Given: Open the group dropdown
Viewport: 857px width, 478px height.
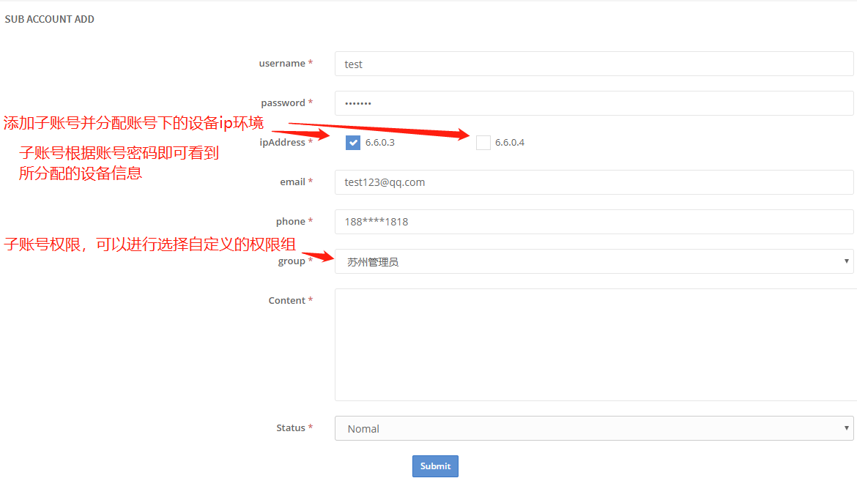Looking at the screenshot, I should pos(594,261).
